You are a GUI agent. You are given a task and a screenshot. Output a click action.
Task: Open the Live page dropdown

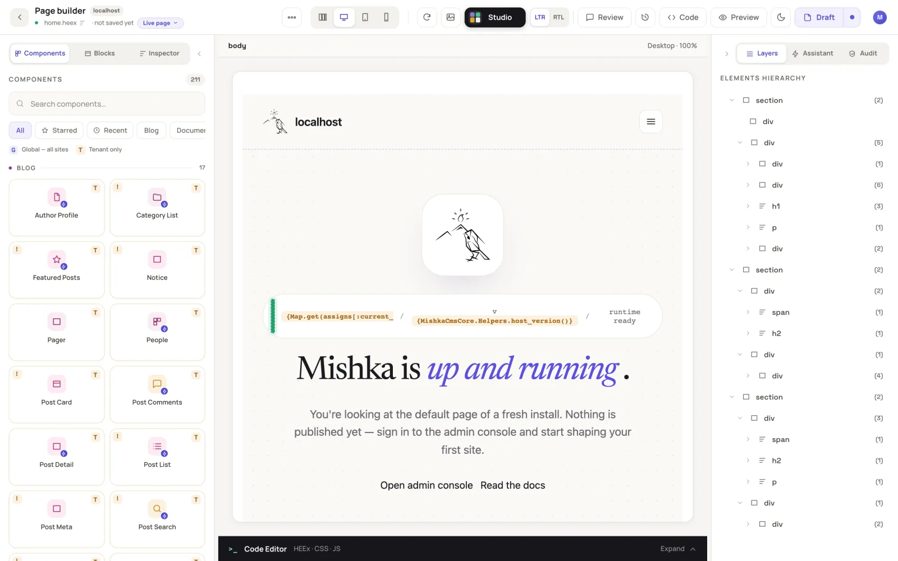[161, 23]
